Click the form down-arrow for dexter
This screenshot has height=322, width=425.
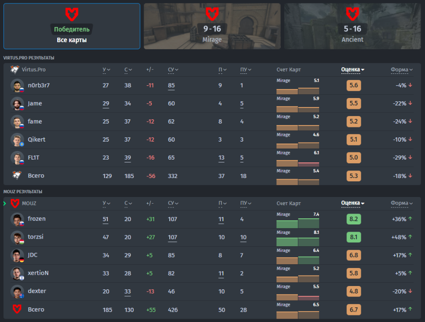tap(410, 291)
